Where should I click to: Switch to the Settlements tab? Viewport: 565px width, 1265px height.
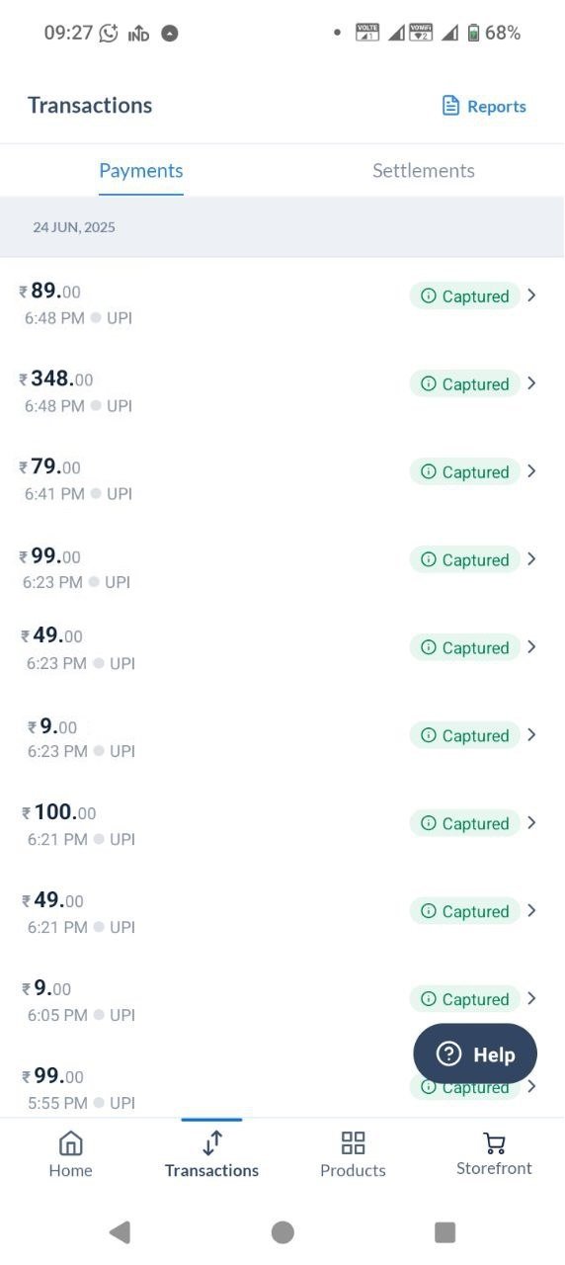(424, 170)
